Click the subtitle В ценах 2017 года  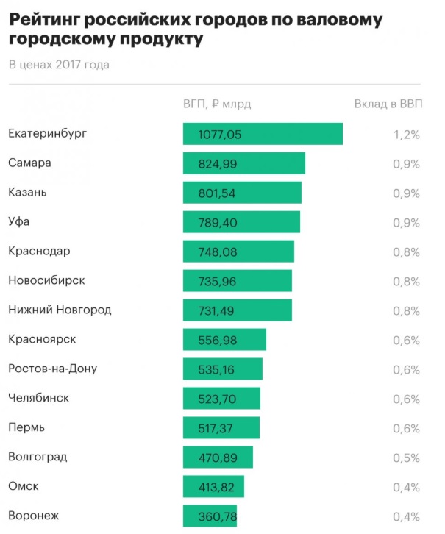pos(59,65)
